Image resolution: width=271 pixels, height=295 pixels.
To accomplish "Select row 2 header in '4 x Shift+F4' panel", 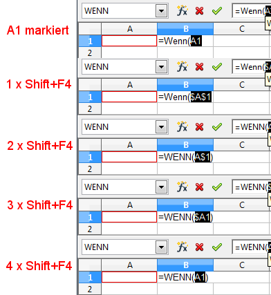I will click(x=90, y=289).
